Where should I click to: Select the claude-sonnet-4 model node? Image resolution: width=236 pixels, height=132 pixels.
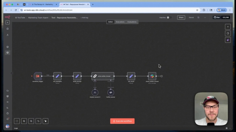(x=95, y=92)
